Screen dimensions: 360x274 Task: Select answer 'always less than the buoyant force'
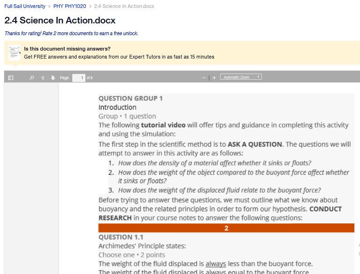pos(206,264)
